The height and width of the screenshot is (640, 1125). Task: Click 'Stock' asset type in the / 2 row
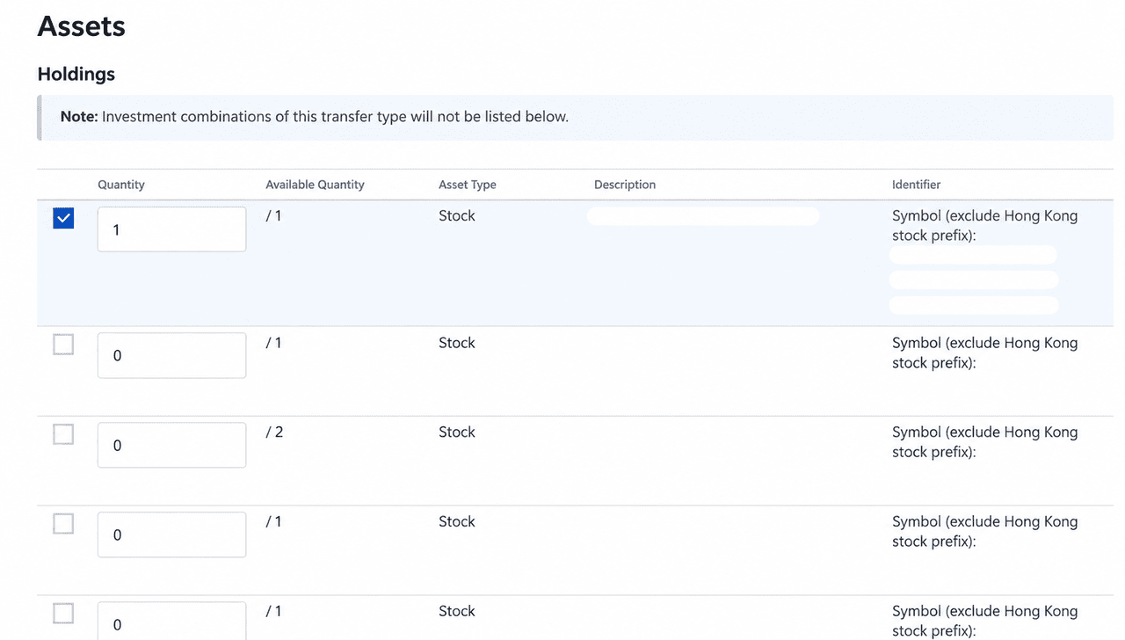[x=457, y=432]
